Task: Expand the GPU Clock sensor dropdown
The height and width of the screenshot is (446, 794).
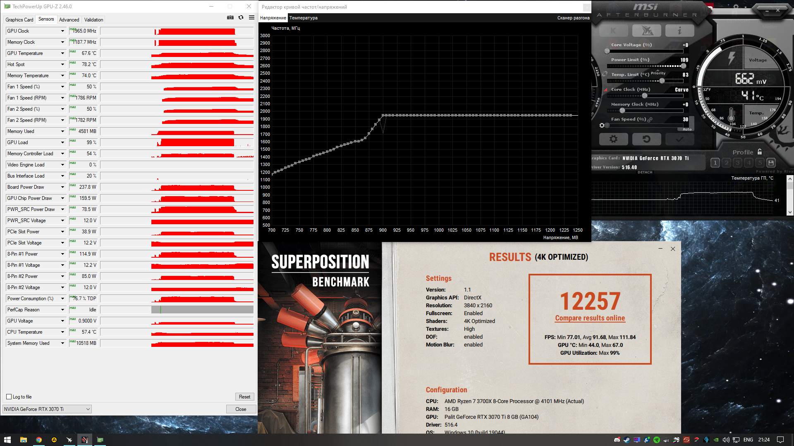Action: [x=62, y=31]
